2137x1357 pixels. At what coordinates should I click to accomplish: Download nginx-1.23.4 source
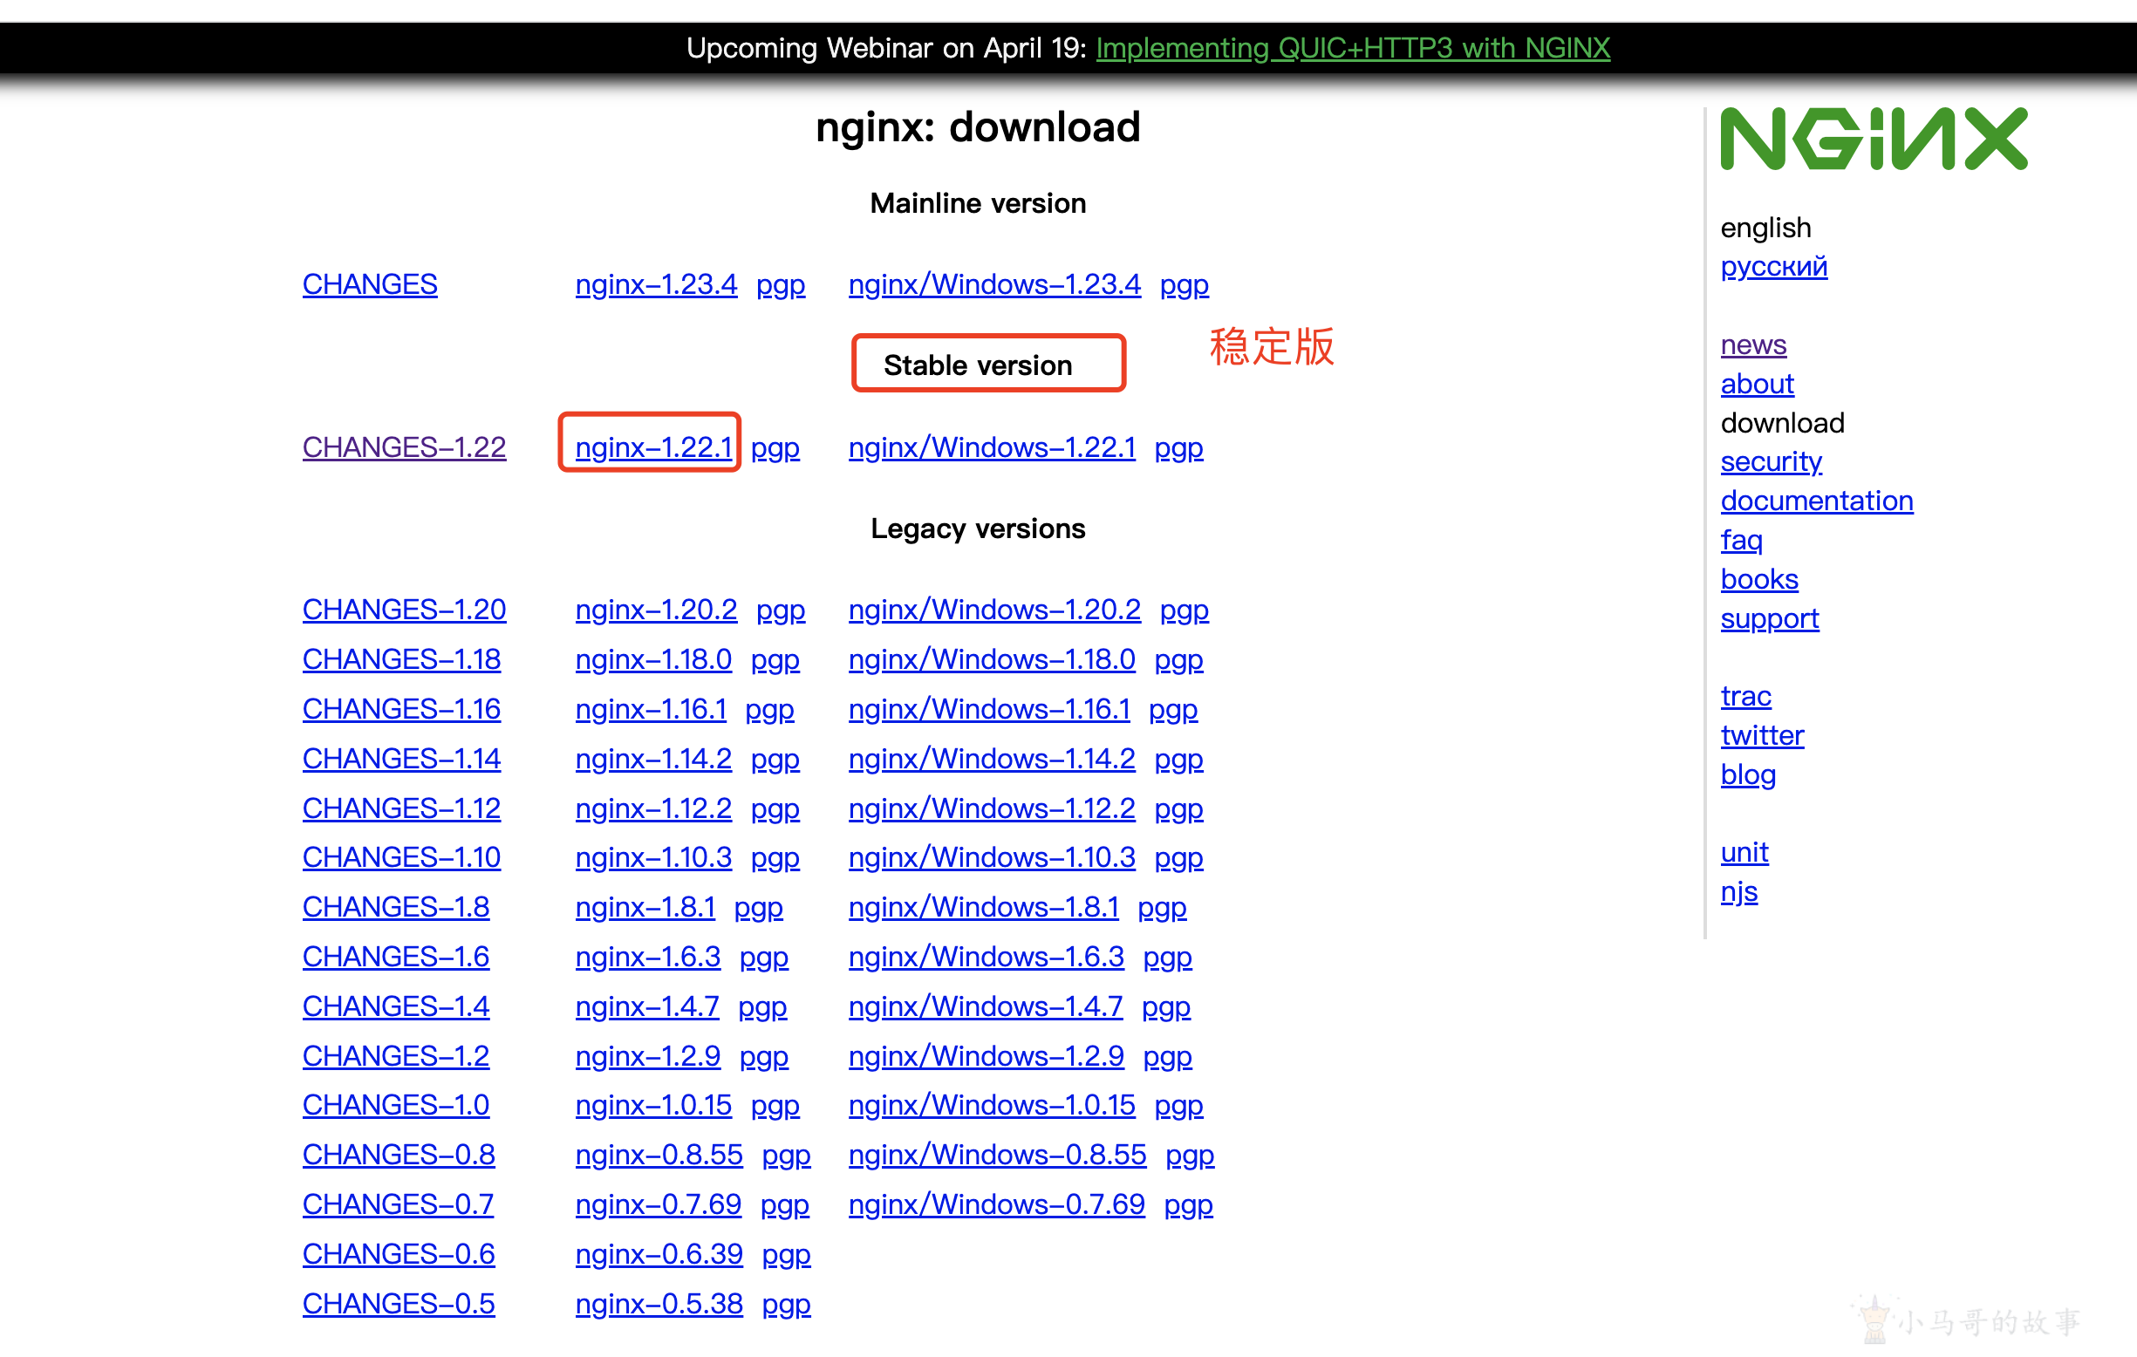tap(656, 284)
